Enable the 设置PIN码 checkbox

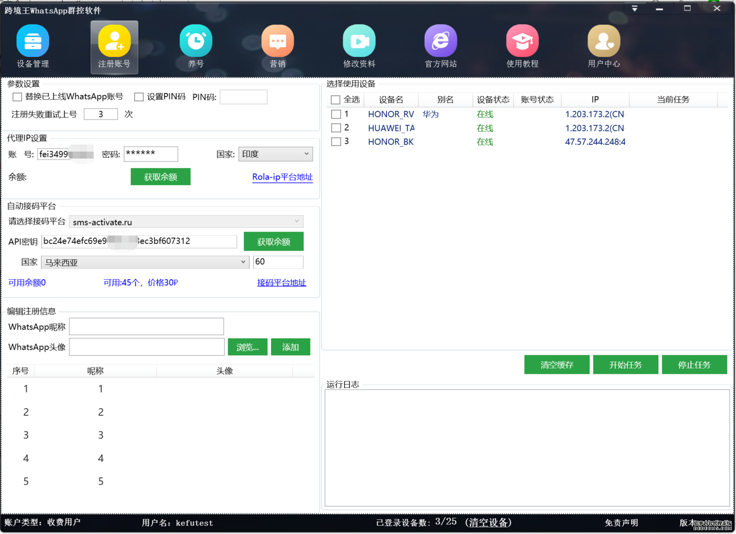tap(139, 97)
